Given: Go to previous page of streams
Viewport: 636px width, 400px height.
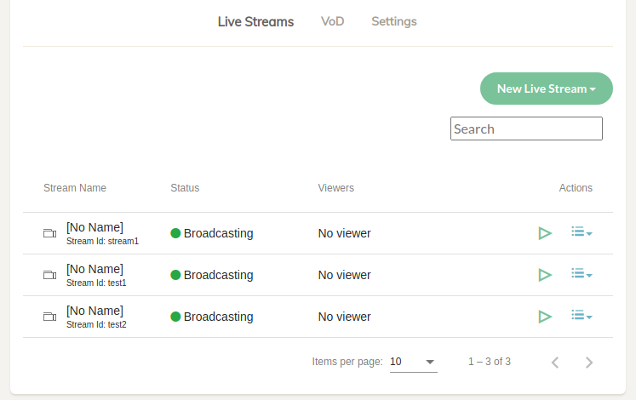Looking at the screenshot, I should pos(555,363).
